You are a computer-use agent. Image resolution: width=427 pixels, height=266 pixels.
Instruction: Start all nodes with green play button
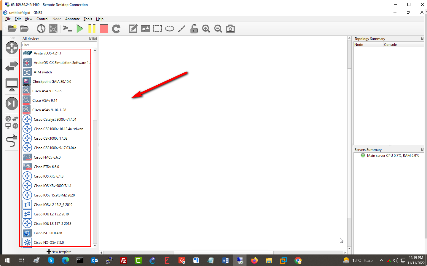pos(80,29)
